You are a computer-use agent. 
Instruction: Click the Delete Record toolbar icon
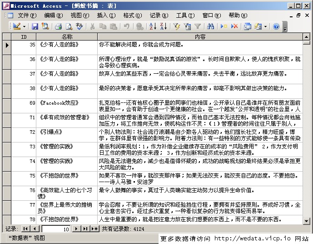pyautogui.click(x=234, y=26)
